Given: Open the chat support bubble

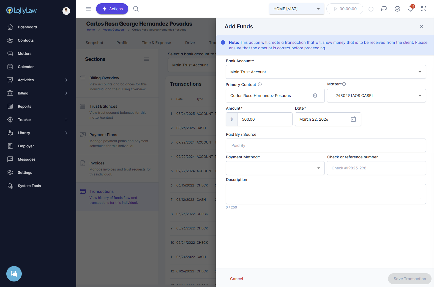Looking at the screenshot, I should (14, 274).
